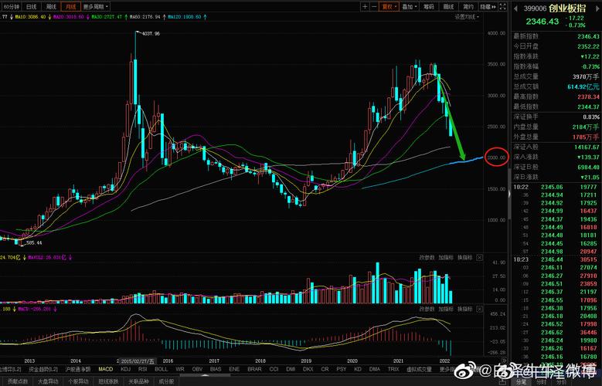The height and width of the screenshot is (386, 602).
Task: Select the BOLL indicator
Action: click(x=162, y=370)
